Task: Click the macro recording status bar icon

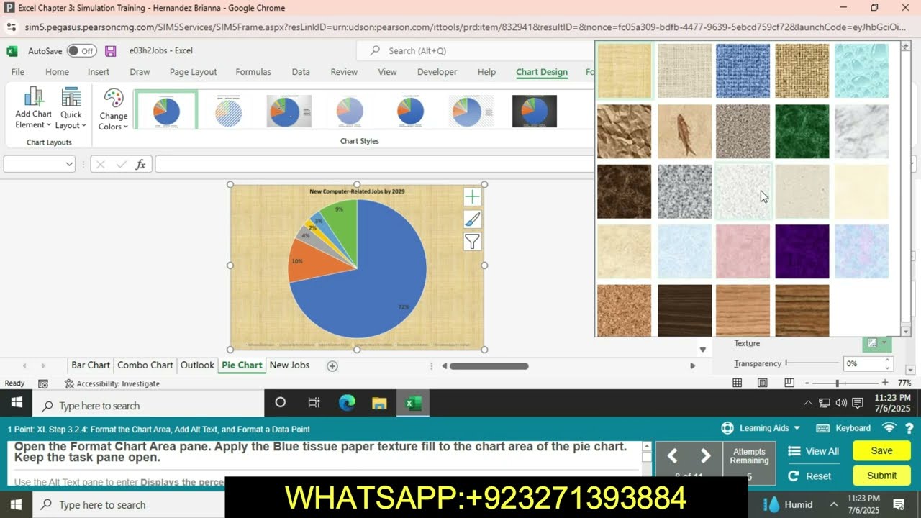Action: [x=43, y=384]
